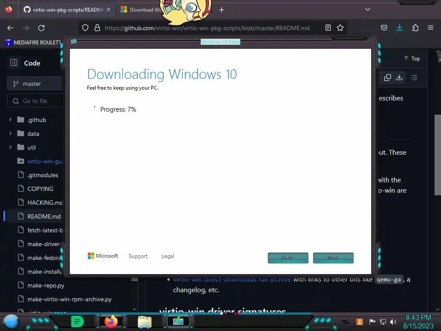Open the Start orb button
The image size is (441, 331).
(11, 322)
